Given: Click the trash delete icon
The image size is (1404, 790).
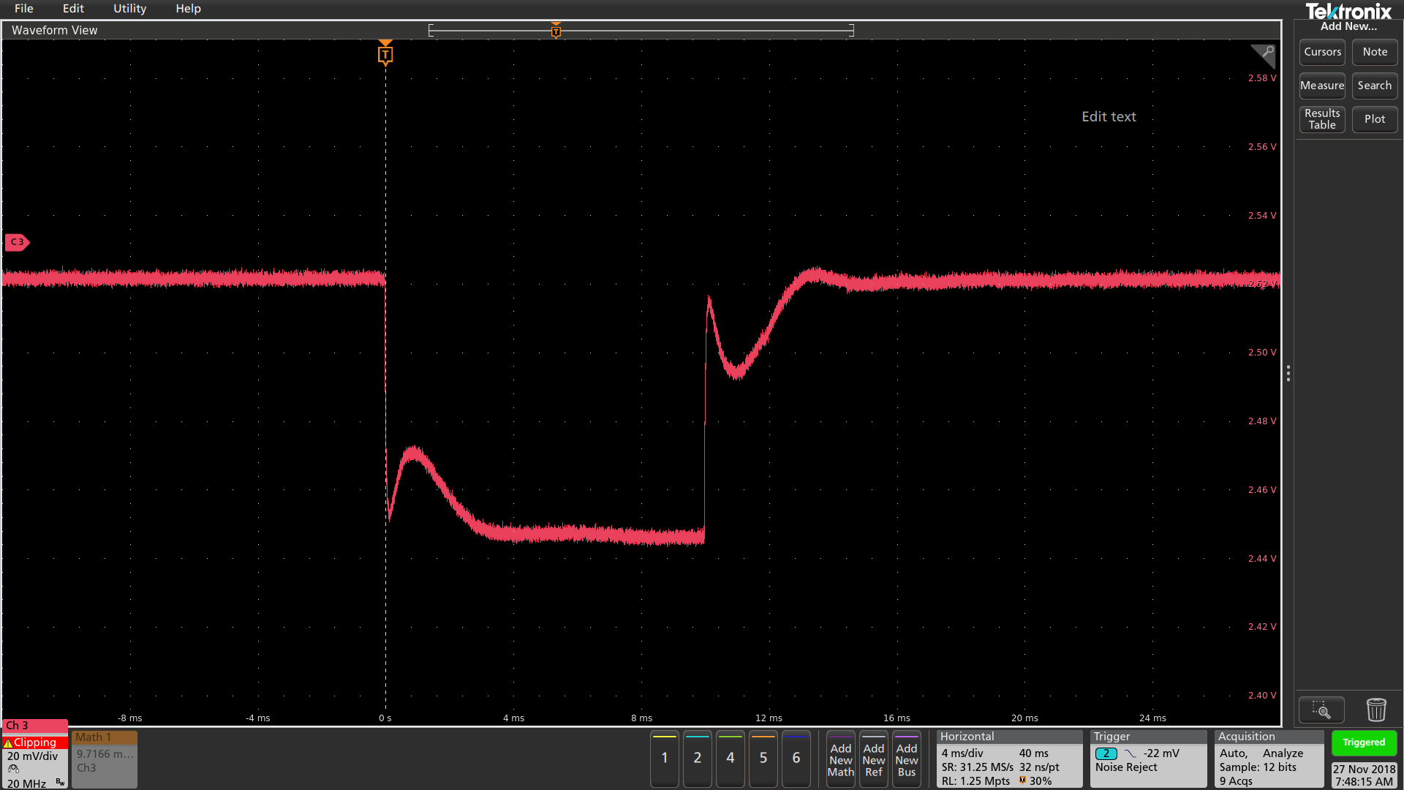Looking at the screenshot, I should [x=1376, y=710].
